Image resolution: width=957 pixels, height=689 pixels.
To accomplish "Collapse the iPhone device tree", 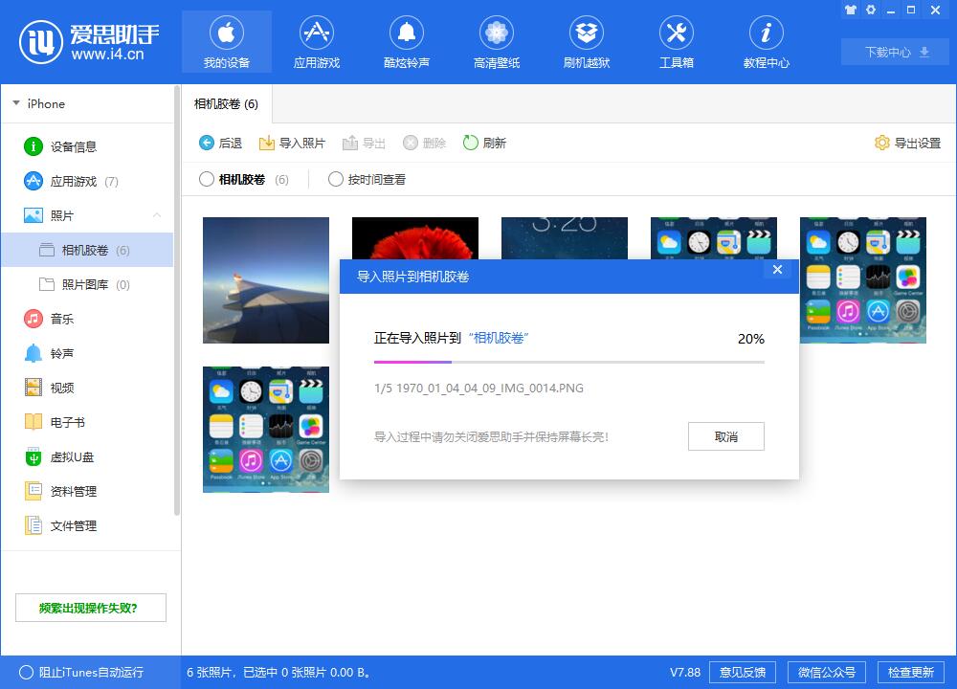I will [x=15, y=103].
